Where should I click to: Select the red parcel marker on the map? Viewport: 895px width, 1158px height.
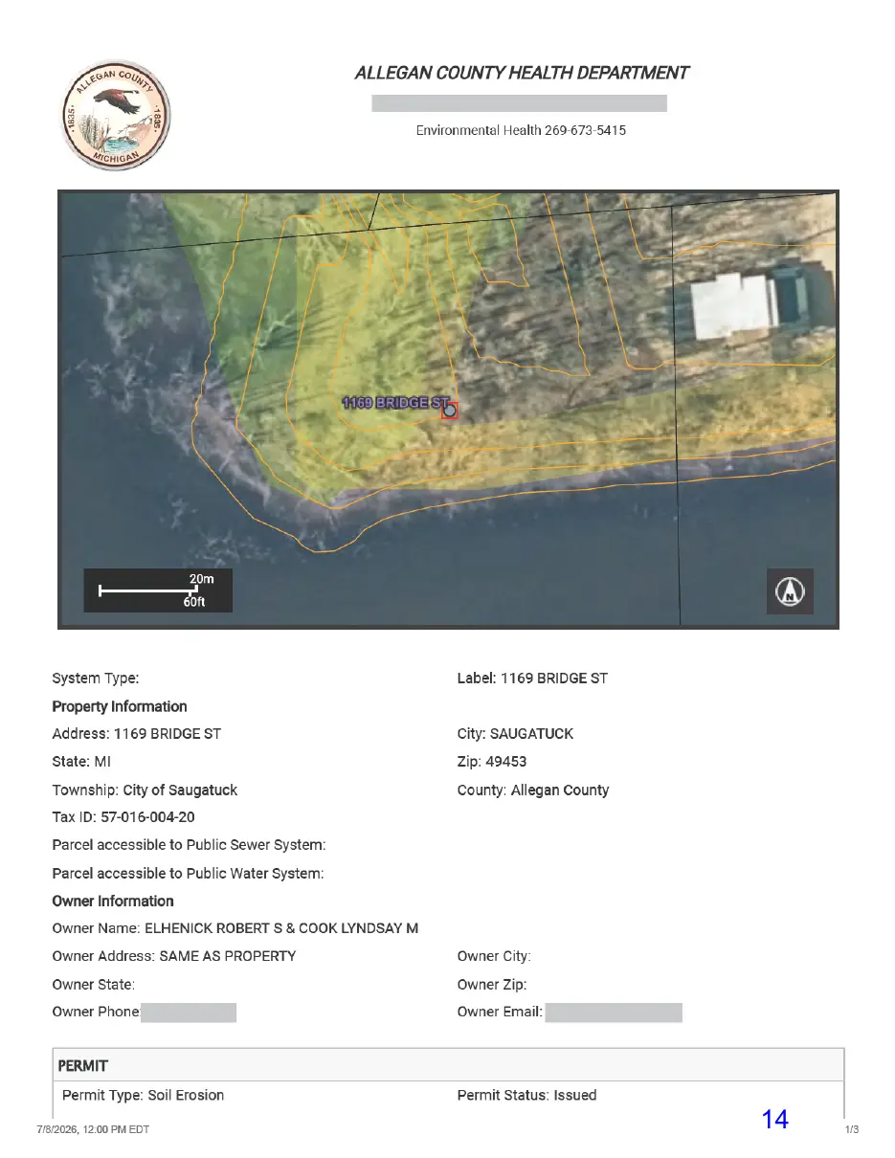click(x=450, y=410)
